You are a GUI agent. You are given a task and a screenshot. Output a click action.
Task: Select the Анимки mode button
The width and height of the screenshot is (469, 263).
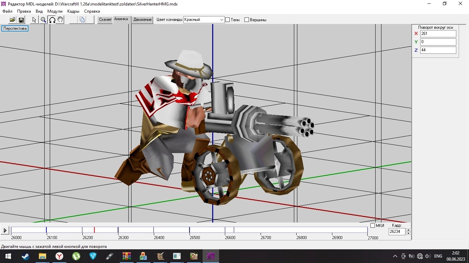pos(121,20)
